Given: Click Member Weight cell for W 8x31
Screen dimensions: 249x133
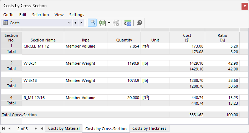Looking at the screenshot, I should coord(86,63).
